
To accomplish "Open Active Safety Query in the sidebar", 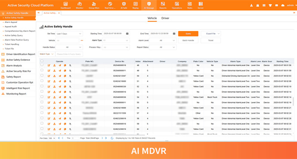I will (x=14, y=35).
